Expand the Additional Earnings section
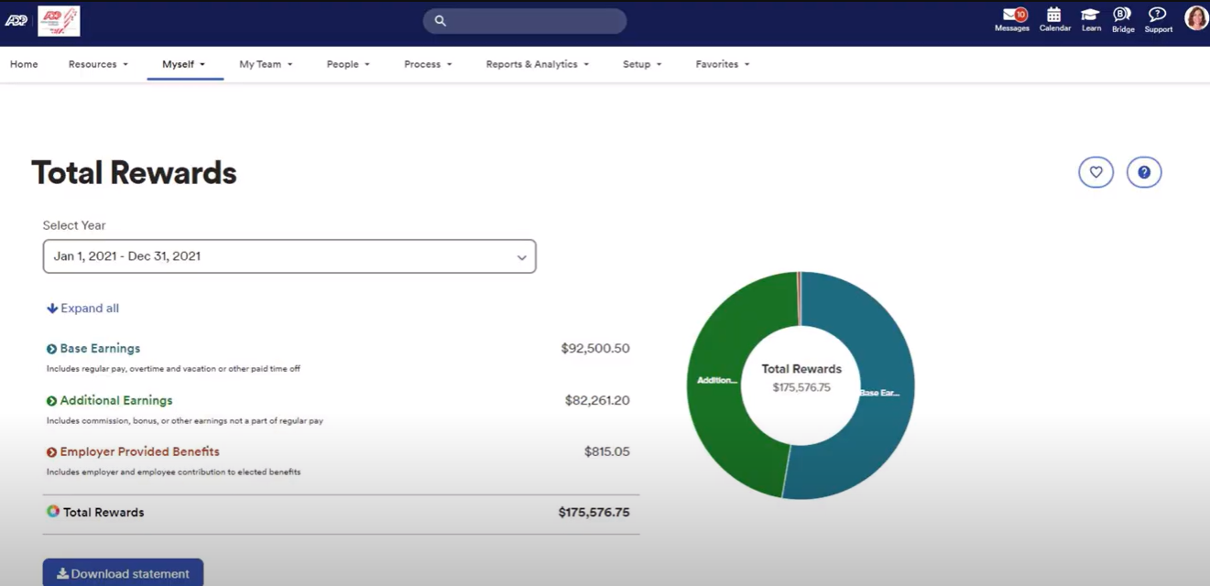This screenshot has height=586, width=1210. (110, 400)
